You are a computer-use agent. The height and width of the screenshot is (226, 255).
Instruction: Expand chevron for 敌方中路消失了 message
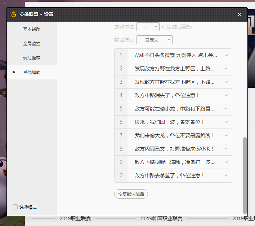point(226,95)
